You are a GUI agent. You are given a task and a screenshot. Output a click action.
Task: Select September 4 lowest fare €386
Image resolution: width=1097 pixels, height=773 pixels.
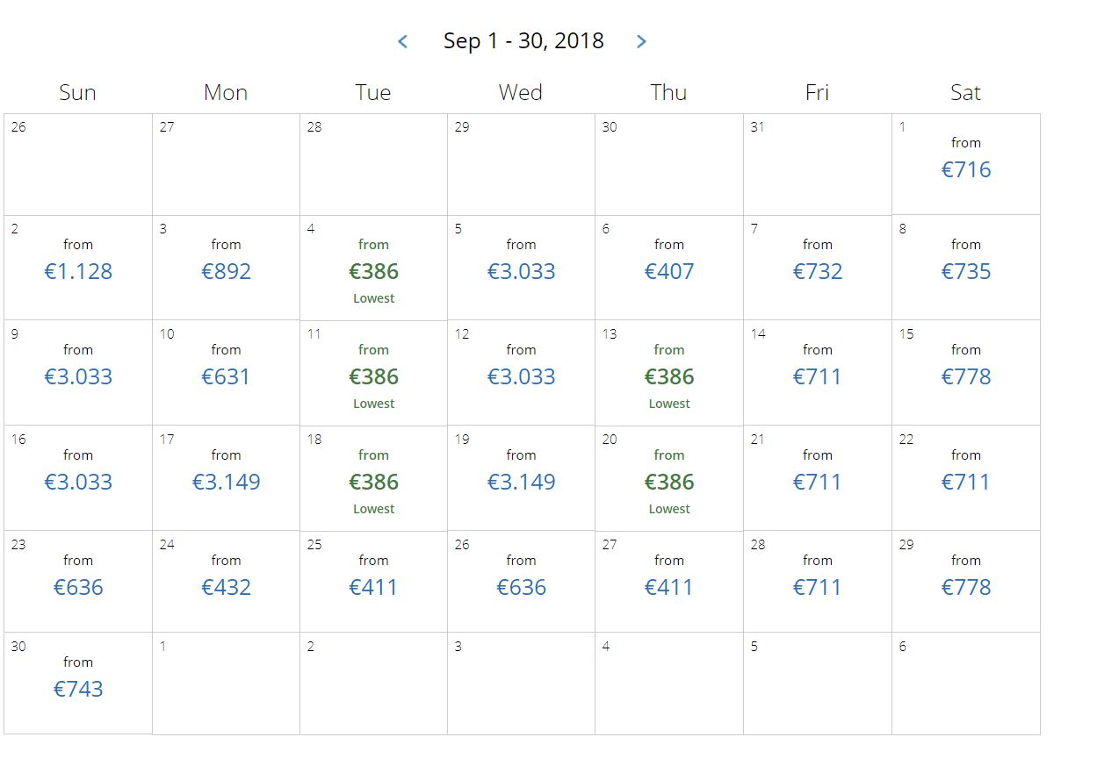click(x=373, y=268)
